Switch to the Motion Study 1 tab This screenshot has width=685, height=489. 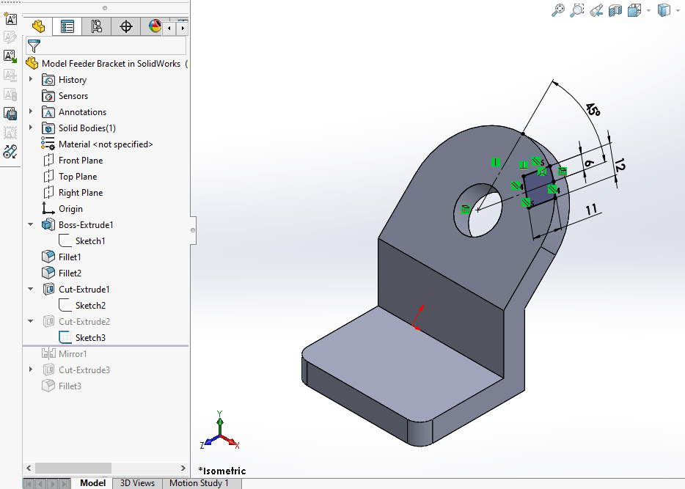199,483
